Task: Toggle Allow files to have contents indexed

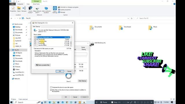Action: click(51, 90)
